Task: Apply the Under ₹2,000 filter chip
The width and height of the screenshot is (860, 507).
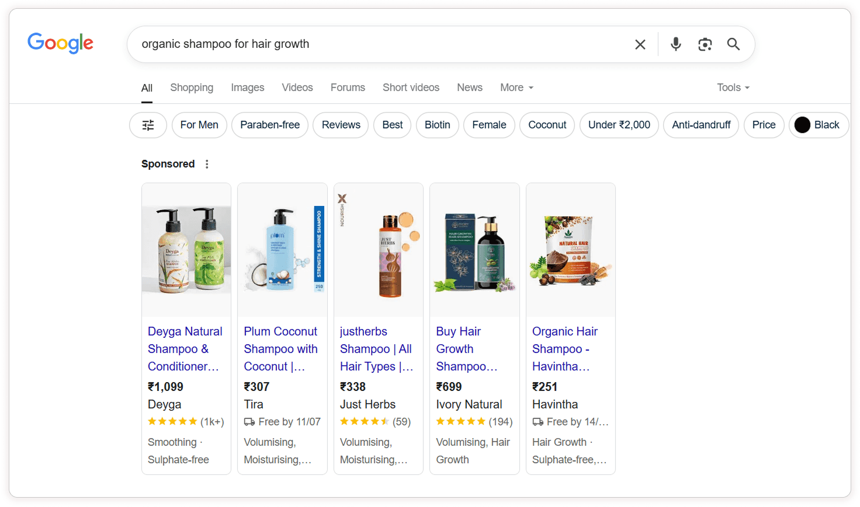Action: coord(619,125)
